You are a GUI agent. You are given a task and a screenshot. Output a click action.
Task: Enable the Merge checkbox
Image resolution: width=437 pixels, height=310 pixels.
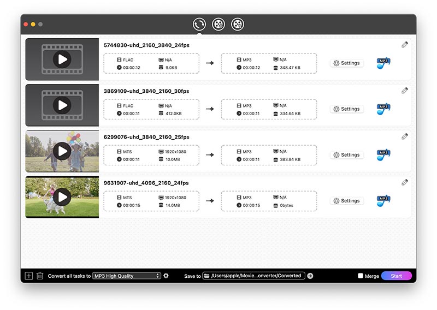[x=361, y=276]
